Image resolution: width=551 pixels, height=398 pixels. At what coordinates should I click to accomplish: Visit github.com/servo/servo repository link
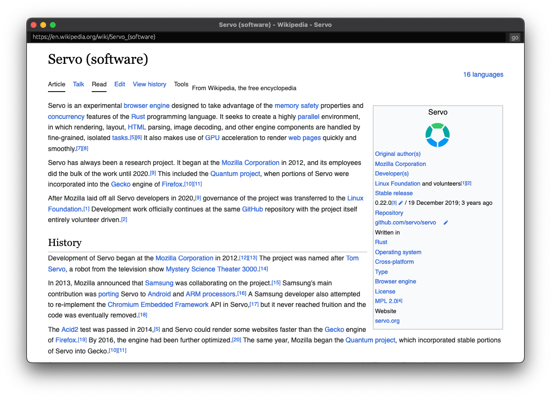pos(405,222)
